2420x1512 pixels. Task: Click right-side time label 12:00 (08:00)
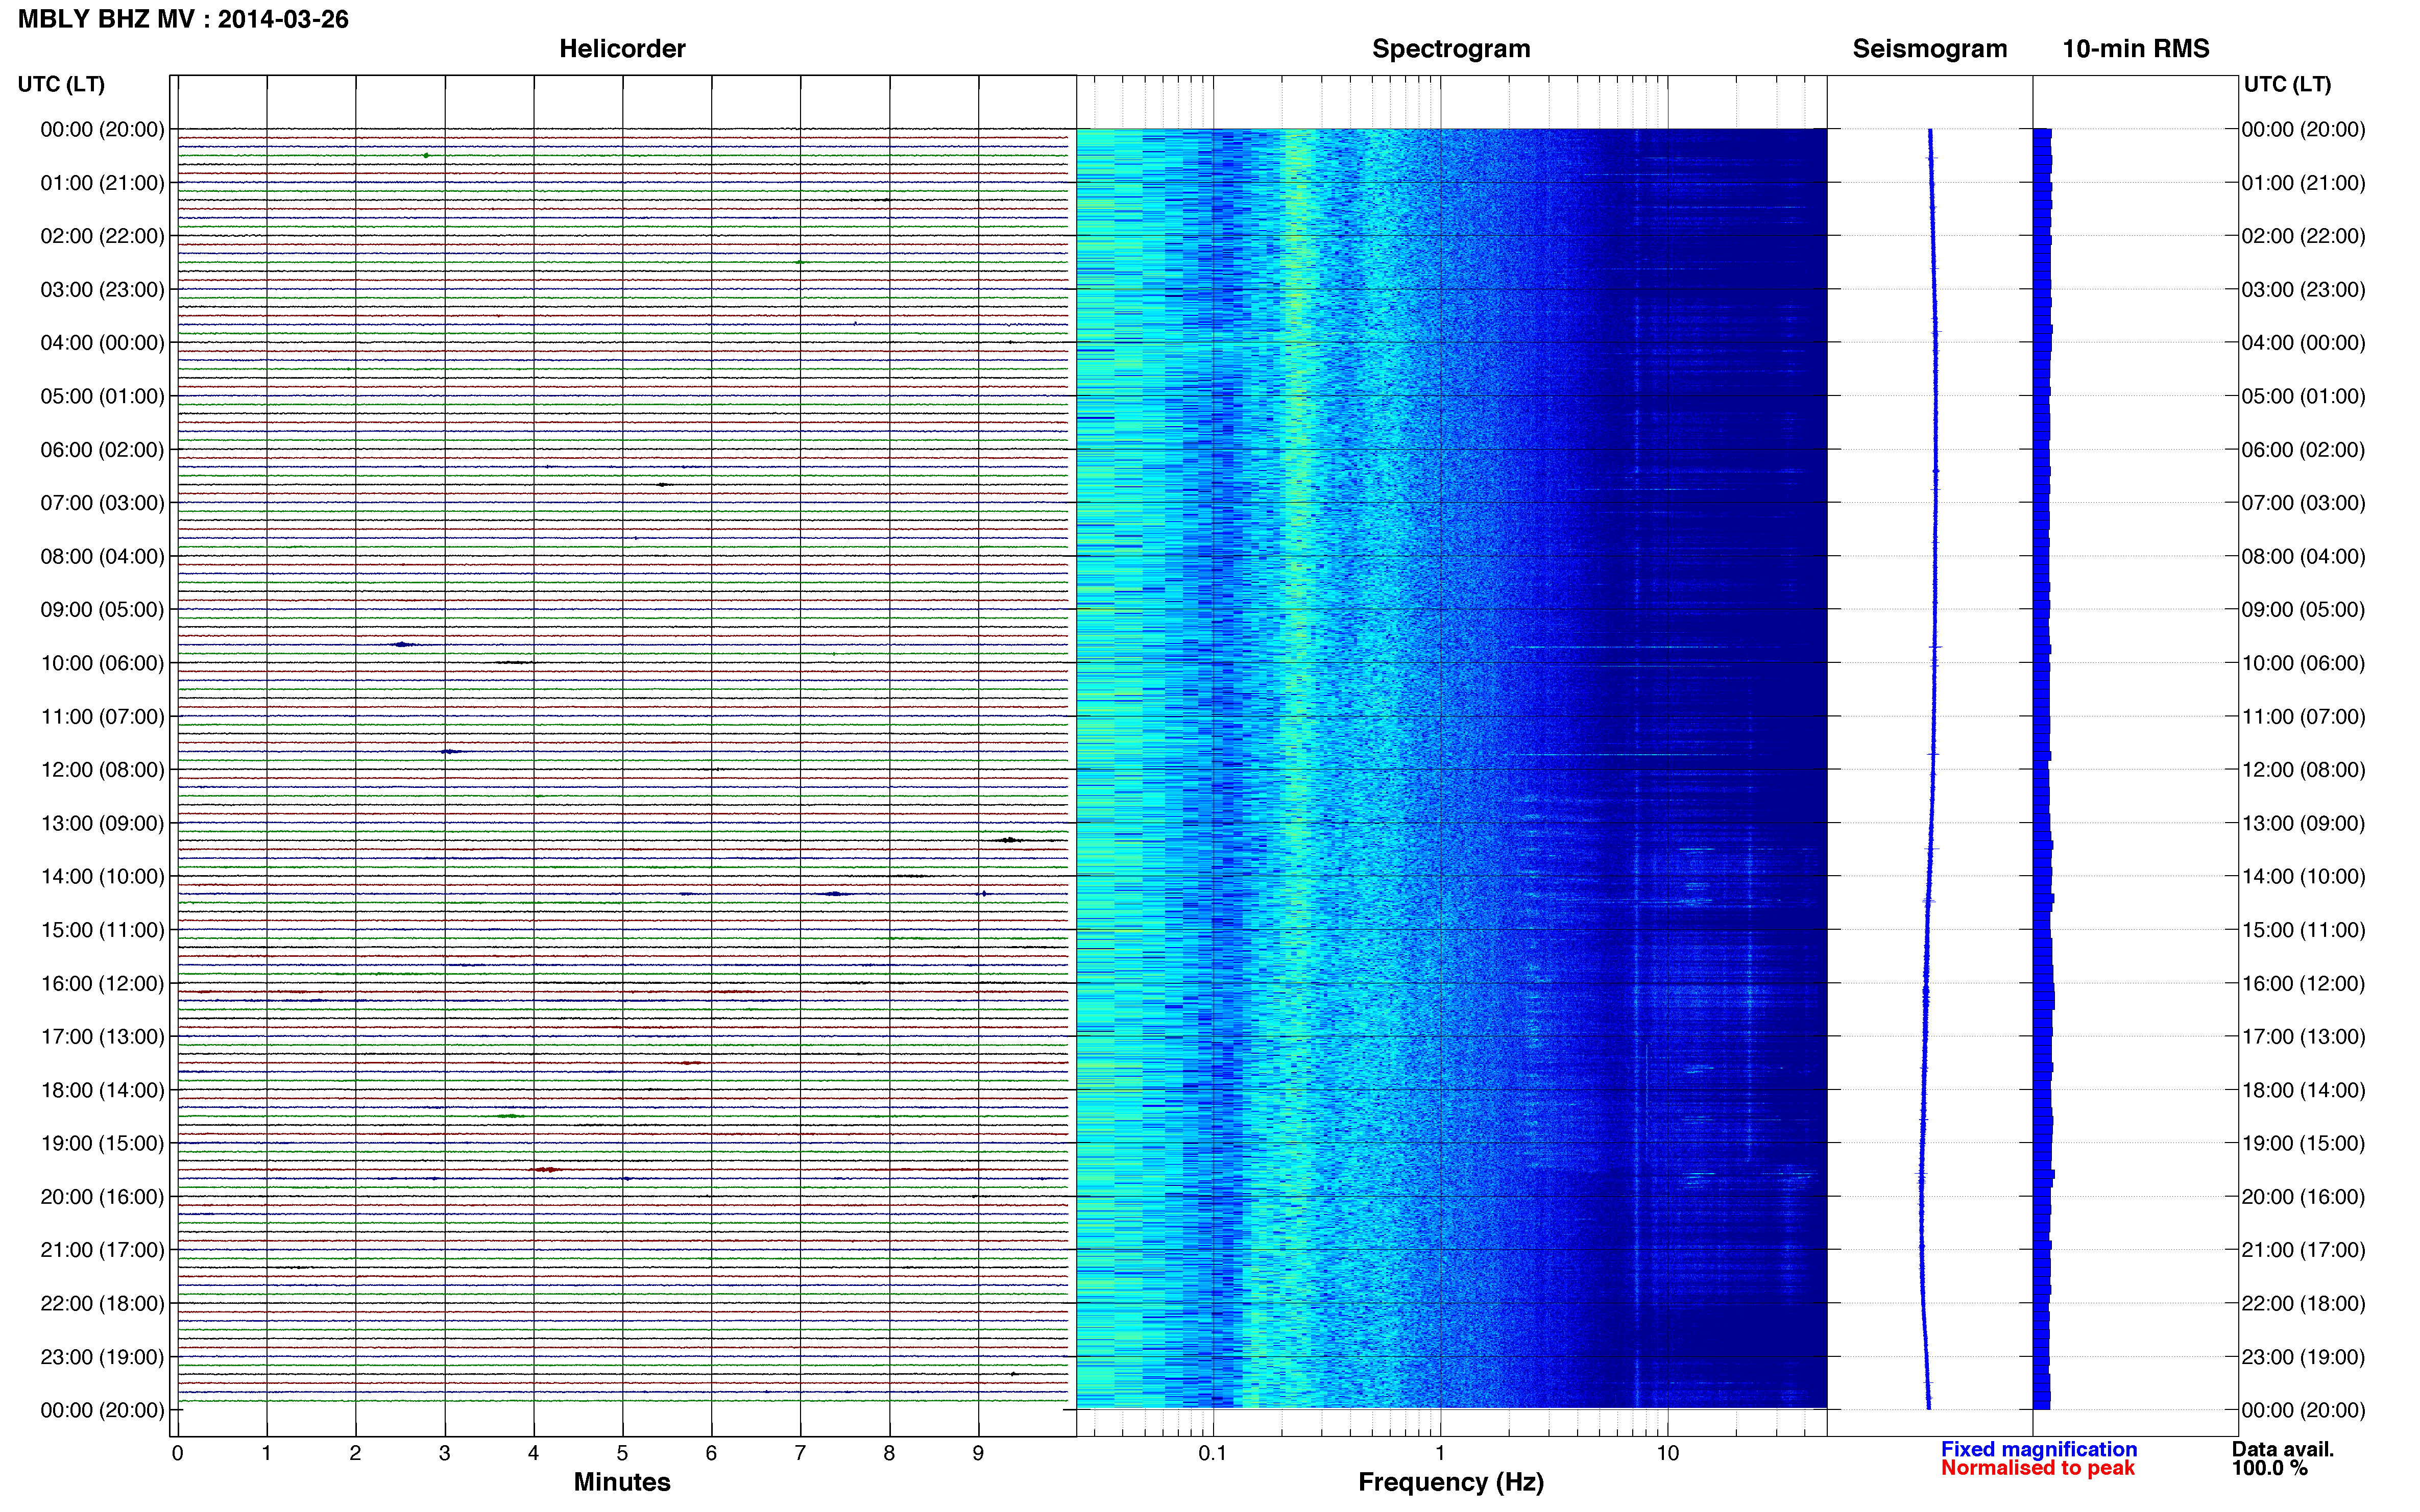tap(2303, 770)
